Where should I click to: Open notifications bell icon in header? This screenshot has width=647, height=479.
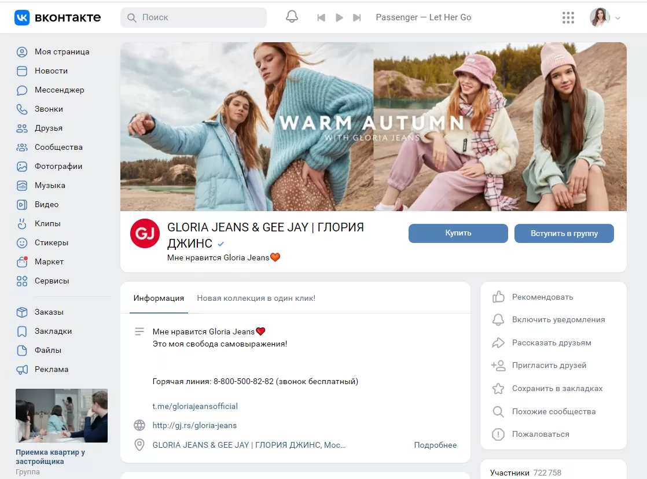[292, 17]
